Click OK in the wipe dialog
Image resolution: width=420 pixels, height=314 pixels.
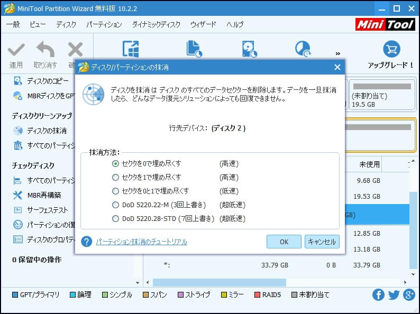(x=284, y=242)
